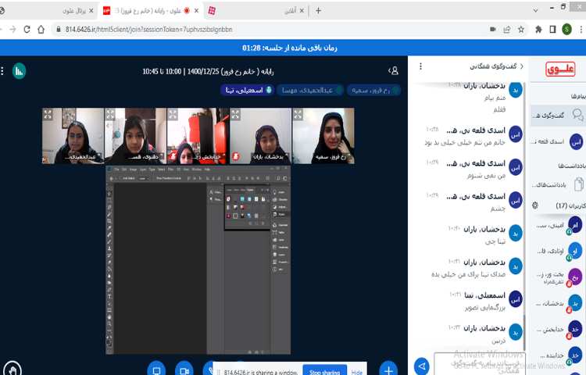Open the polling bar-chart icon

tap(19, 71)
